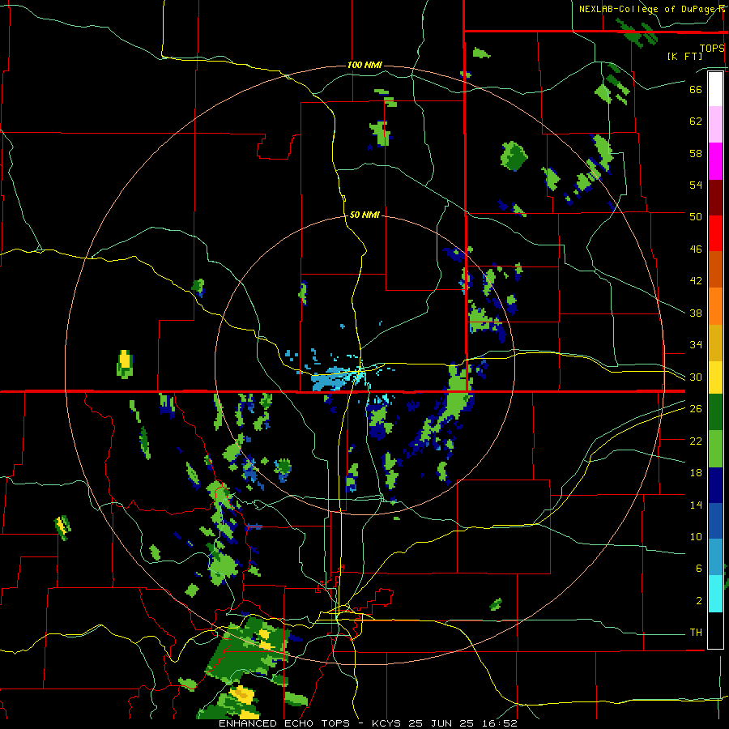Click the legend value '22'
The height and width of the screenshot is (729, 729).
(x=696, y=441)
